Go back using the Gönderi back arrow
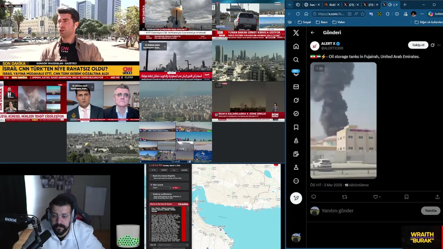Image resolution: width=443 pixels, height=249 pixels. [x=313, y=33]
